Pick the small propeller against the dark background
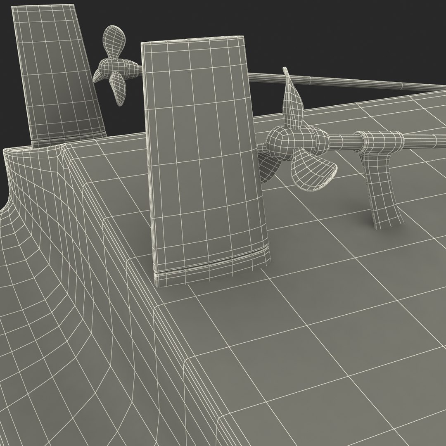This screenshot has width=446, height=446. click(x=116, y=65)
